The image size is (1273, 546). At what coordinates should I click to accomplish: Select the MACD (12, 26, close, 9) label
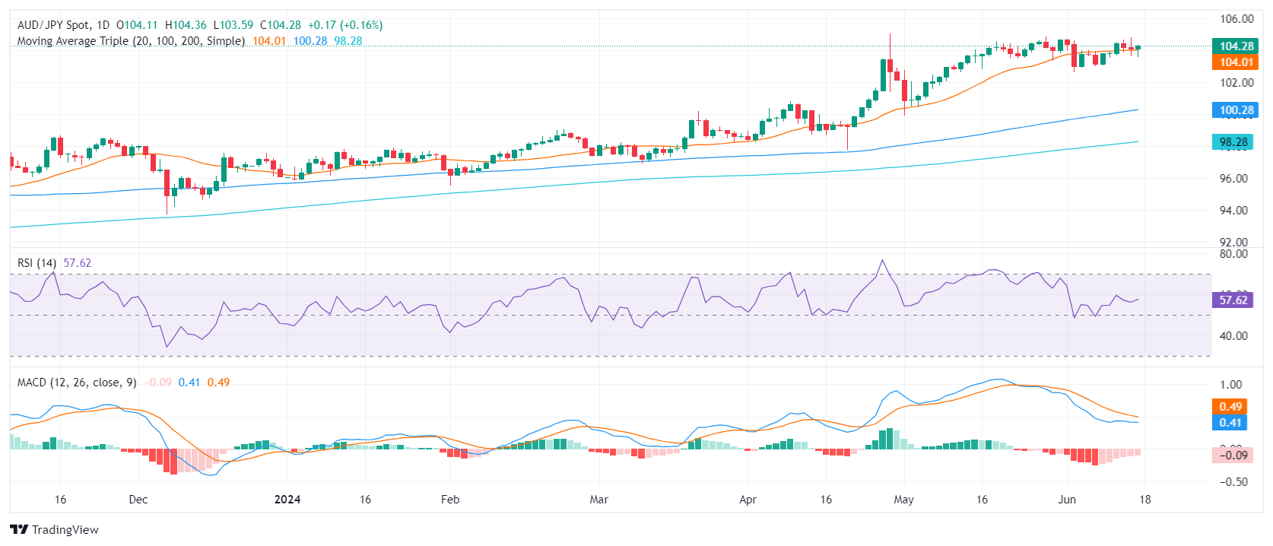77,383
